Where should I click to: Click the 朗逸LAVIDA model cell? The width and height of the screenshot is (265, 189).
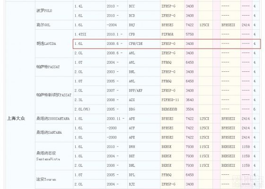pyautogui.click(x=54, y=43)
